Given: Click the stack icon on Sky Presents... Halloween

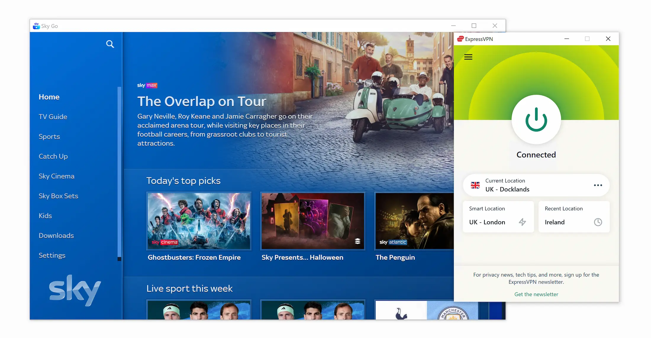Looking at the screenshot, I should 358,242.
